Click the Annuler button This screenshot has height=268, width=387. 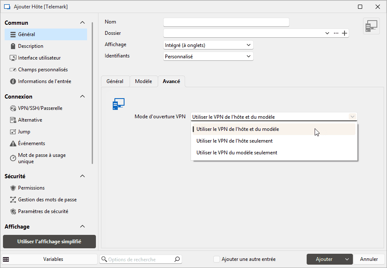369,259
